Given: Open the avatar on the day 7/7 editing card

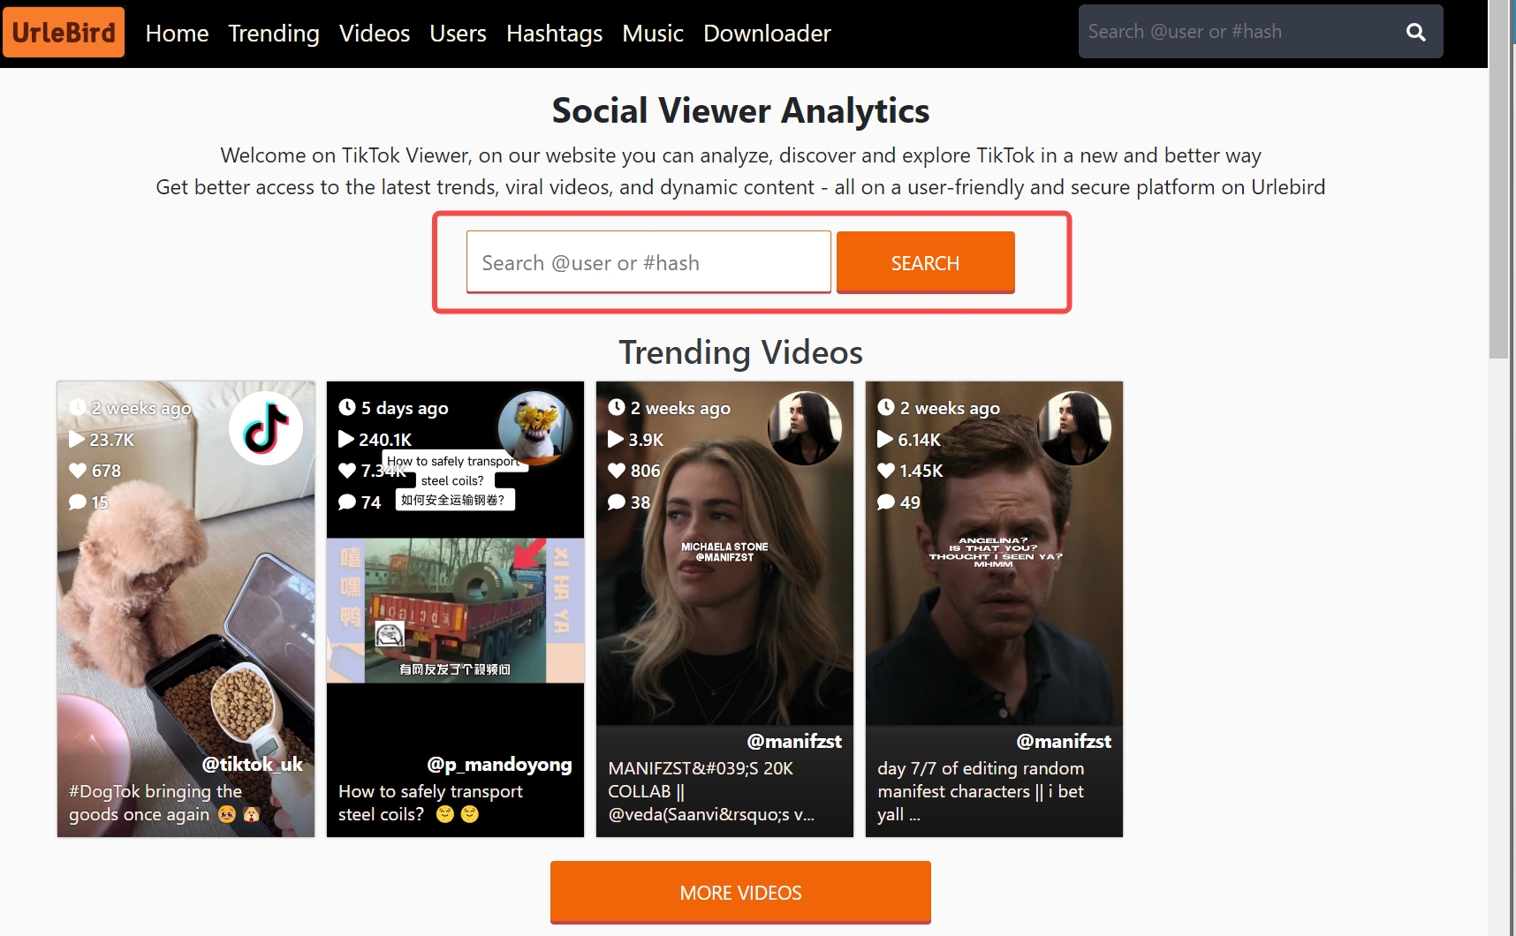Looking at the screenshot, I should tap(1074, 428).
